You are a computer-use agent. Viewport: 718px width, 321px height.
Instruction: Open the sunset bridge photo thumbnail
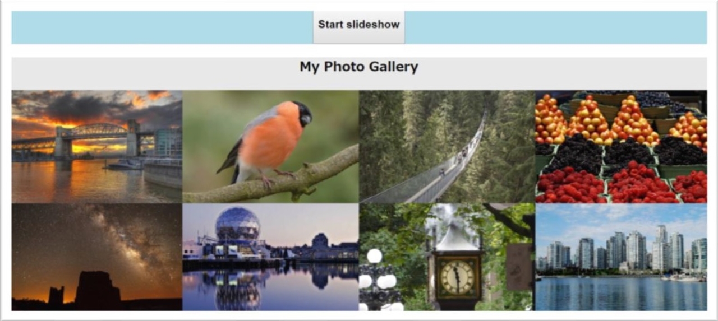click(x=96, y=146)
